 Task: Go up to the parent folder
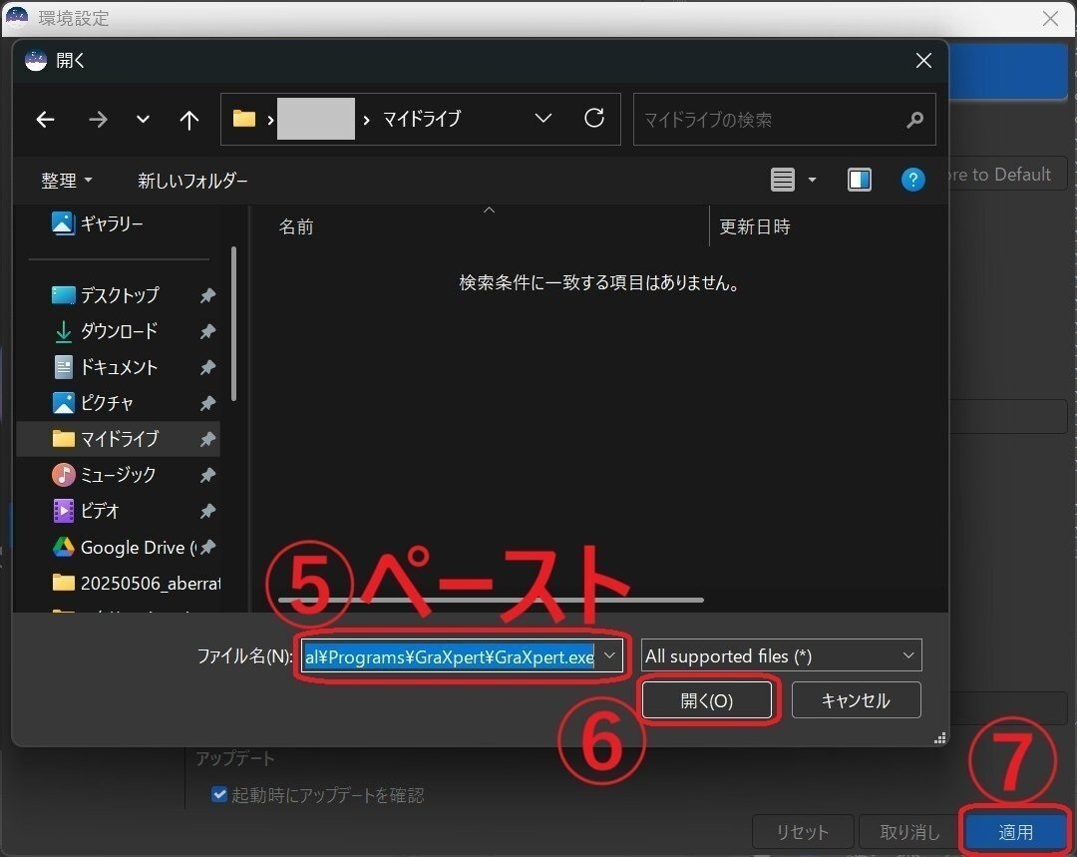pyautogui.click(x=188, y=119)
